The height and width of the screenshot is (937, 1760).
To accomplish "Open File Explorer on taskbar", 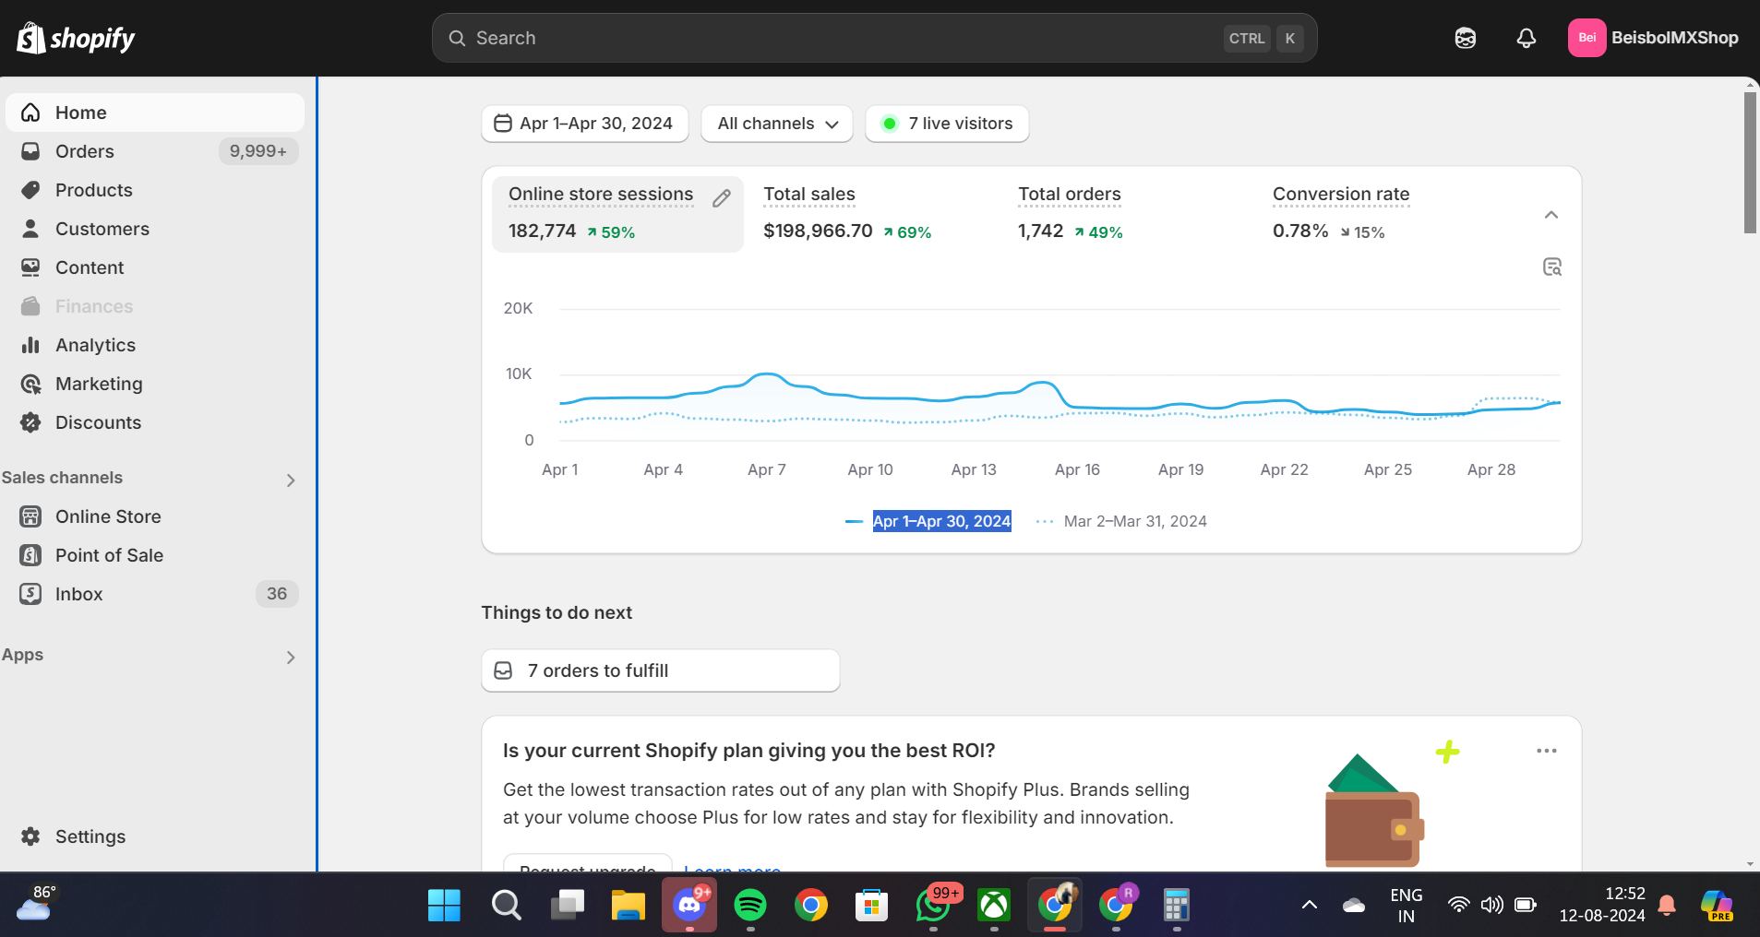I will point(629,906).
